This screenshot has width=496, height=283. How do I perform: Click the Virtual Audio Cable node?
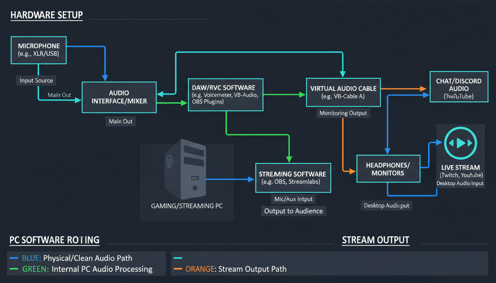click(343, 92)
